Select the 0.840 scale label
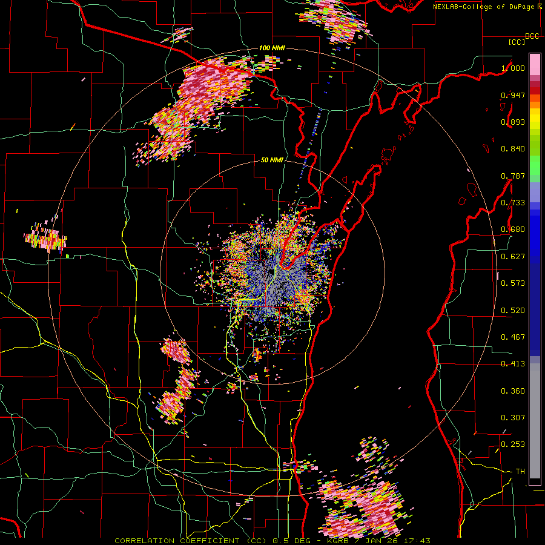The image size is (545, 545). [513, 149]
